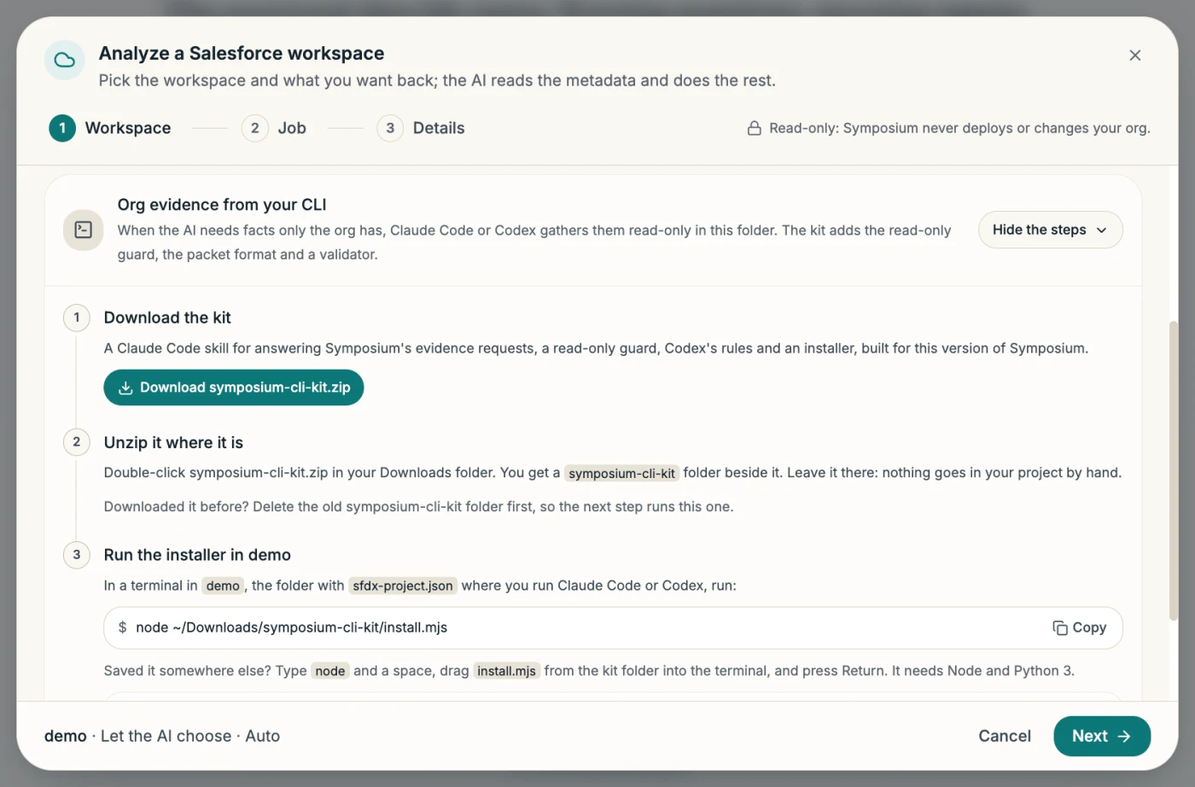Click the read-only lock icon
Screen dimensions: 1195x787
755,128
